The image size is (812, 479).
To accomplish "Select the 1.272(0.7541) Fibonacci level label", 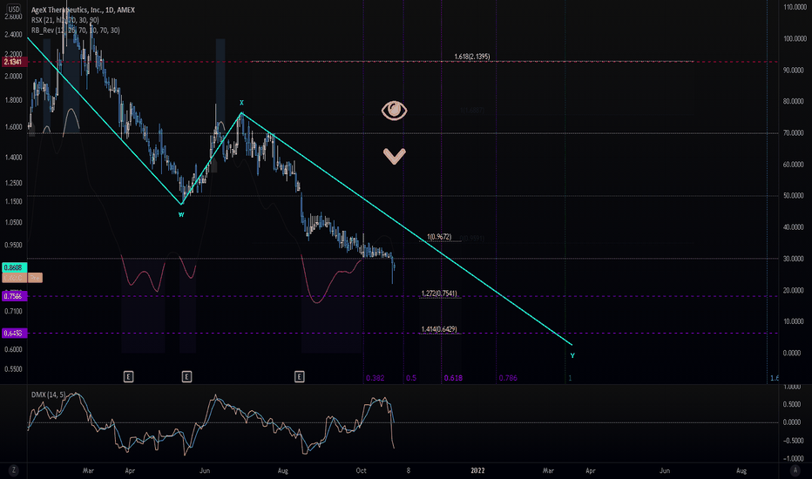I will [439, 293].
